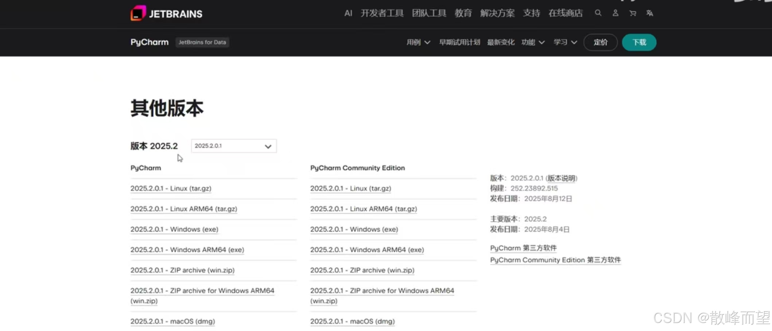Open the user account icon

coord(615,13)
